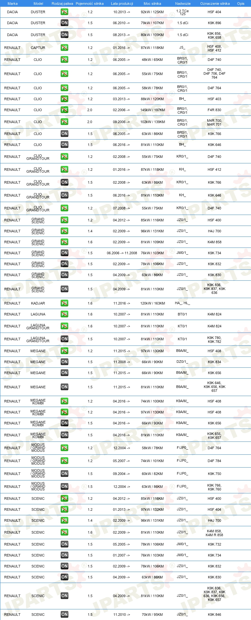Viewport: 251px width, 620px height.
Task: Click the Opis column header
Action: click(241, 4)
